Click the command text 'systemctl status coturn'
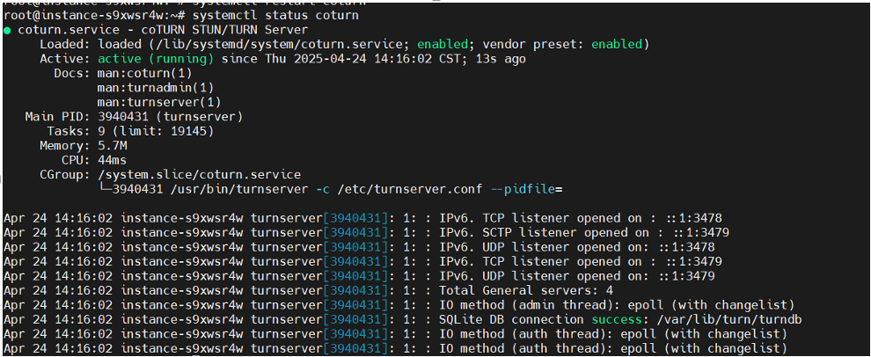This screenshot has height=357, width=871. tap(275, 16)
